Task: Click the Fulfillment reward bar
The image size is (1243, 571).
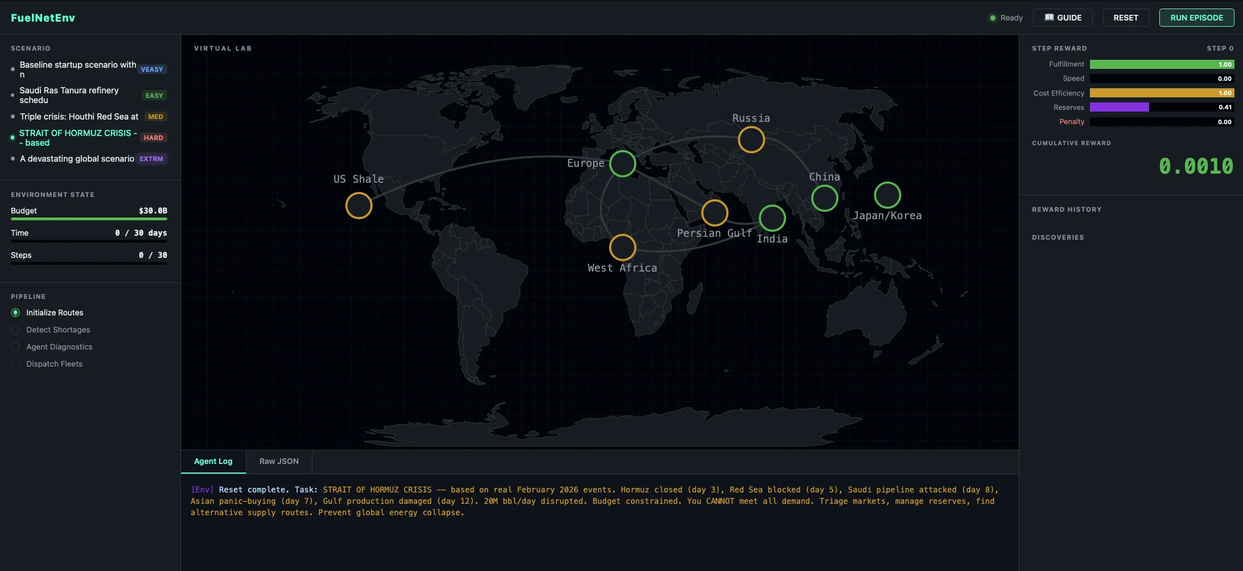Action: click(1162, 64)
